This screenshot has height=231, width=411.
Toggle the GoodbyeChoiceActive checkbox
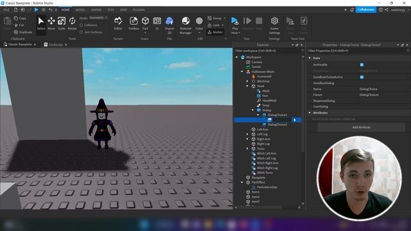pyautogui.click(x=362, y=77)
